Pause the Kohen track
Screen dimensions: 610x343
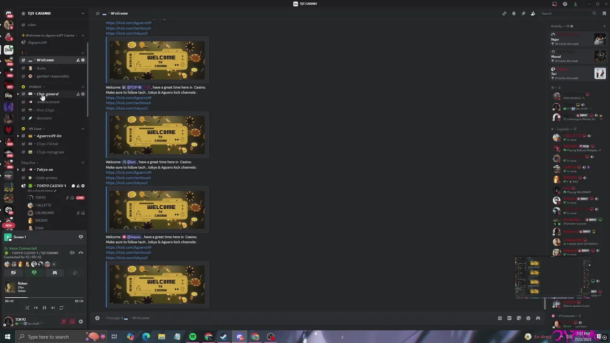click(44, 308)
